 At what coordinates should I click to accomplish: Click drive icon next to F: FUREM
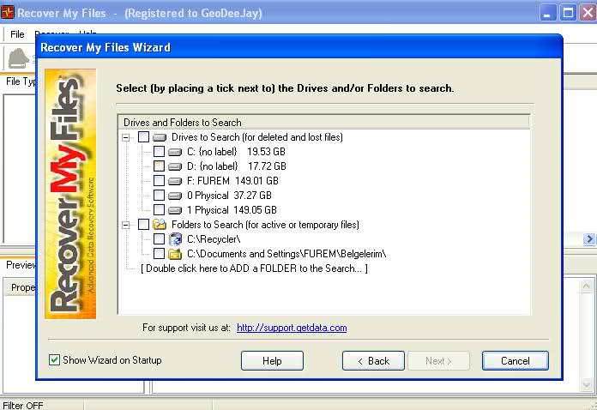[175, 181]
